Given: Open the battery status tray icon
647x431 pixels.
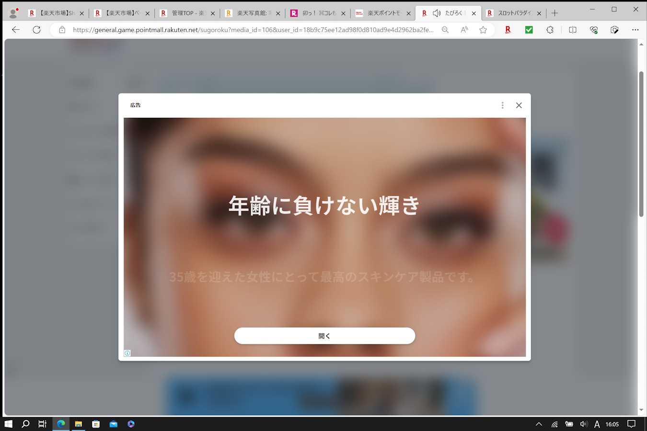Looking at the screenshot, I should 569,424.
